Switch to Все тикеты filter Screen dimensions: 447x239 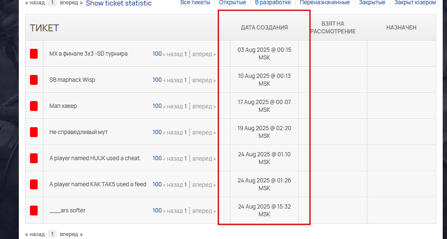[195, 3]
